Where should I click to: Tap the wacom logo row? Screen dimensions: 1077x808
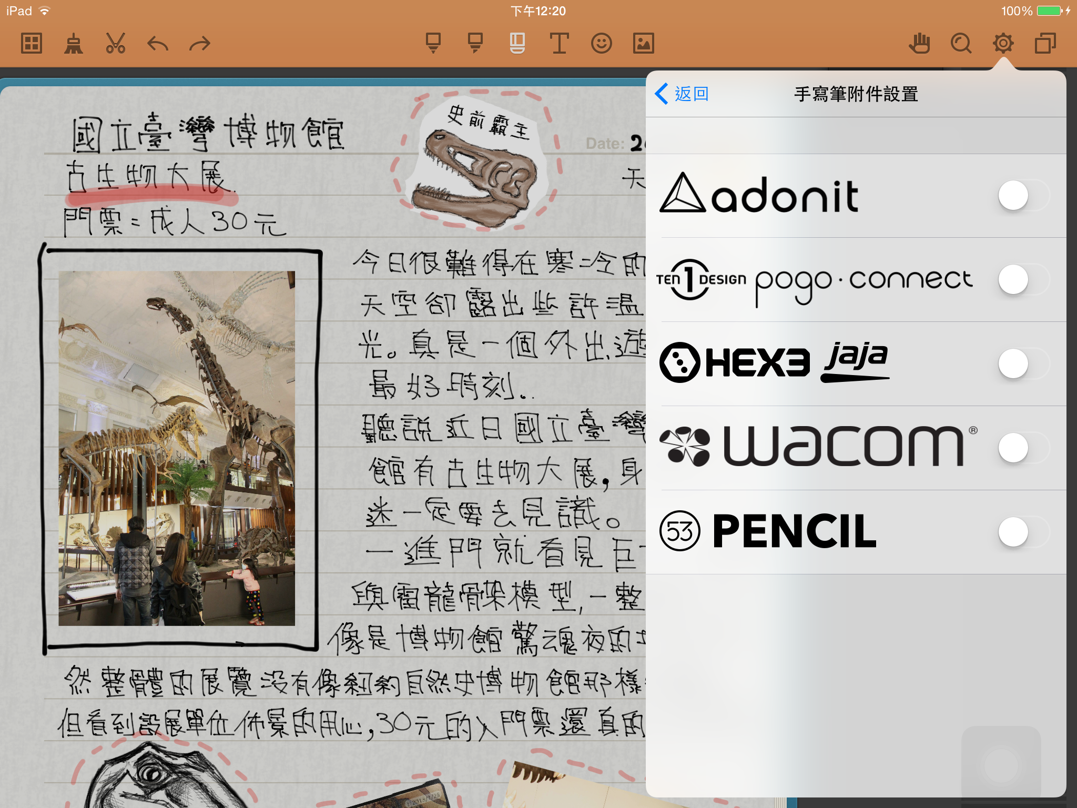pos(856,448)
